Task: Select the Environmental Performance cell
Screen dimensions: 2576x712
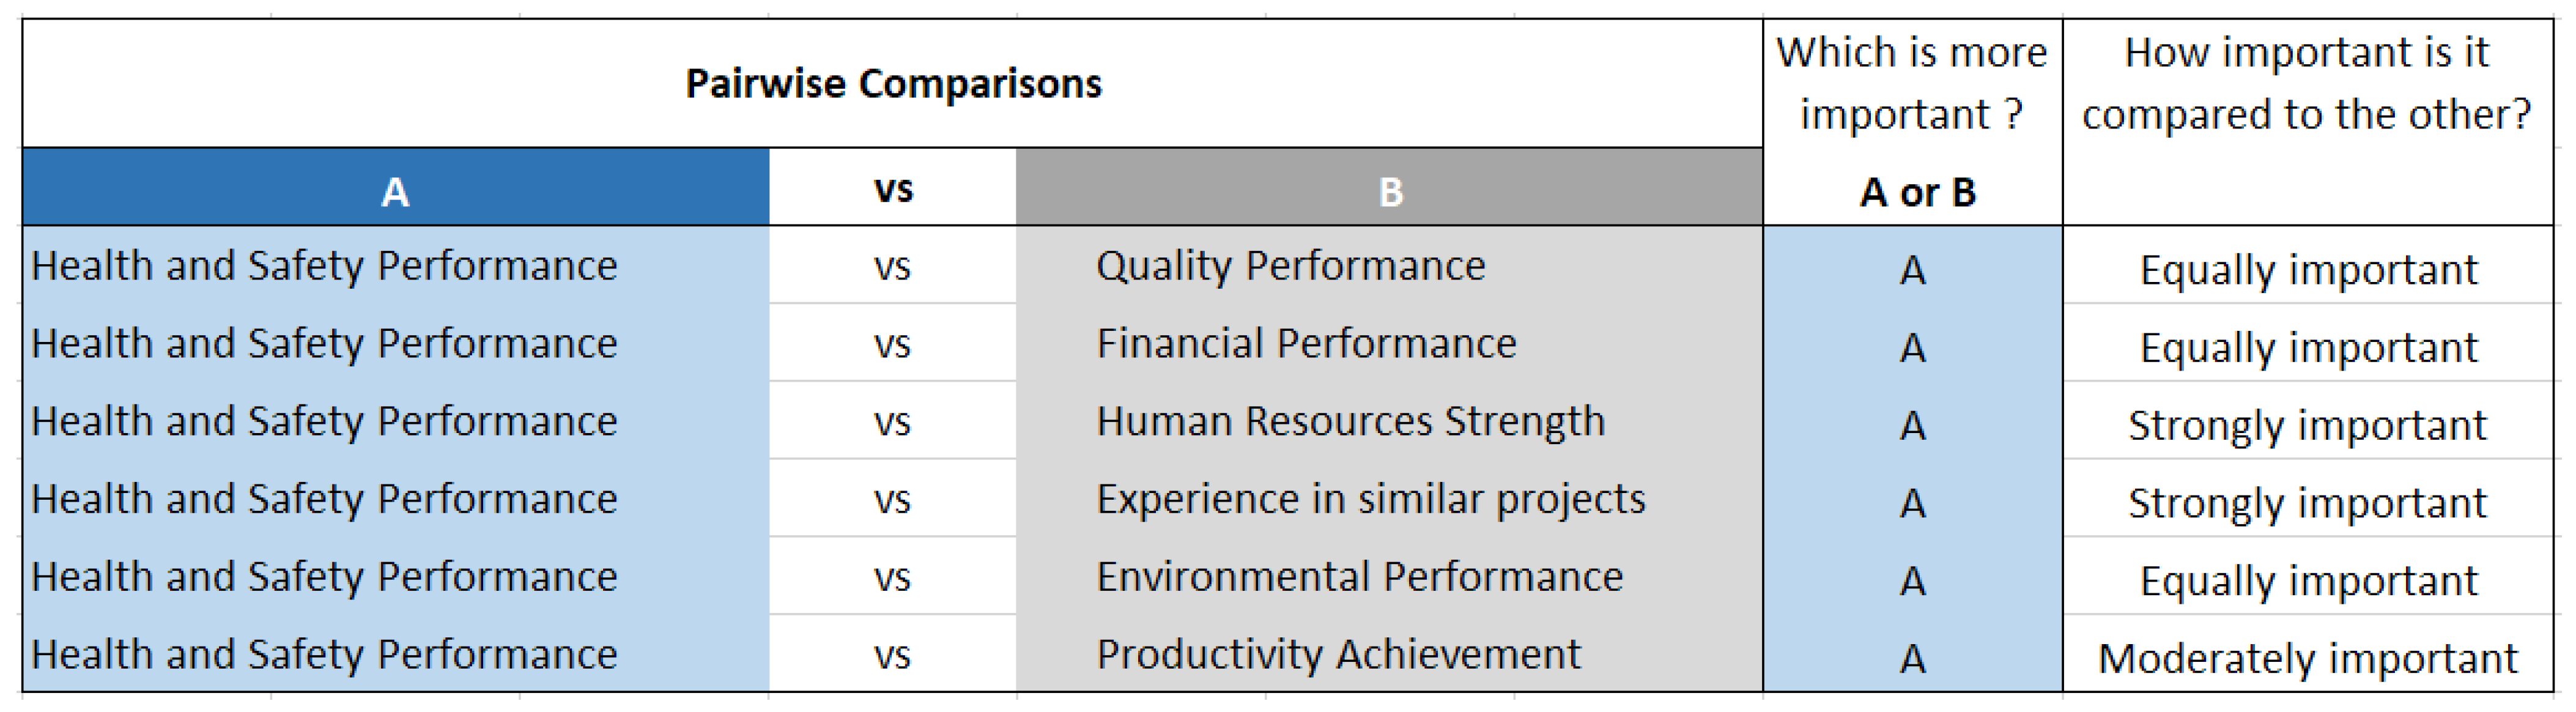Action: coord(1389,577)
